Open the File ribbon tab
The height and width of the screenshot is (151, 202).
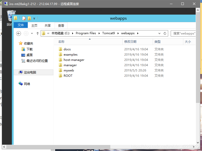(21, 25)
